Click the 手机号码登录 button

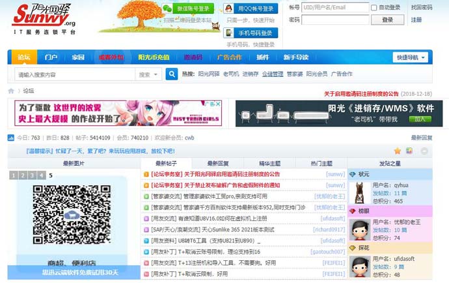tap(250, 33)
